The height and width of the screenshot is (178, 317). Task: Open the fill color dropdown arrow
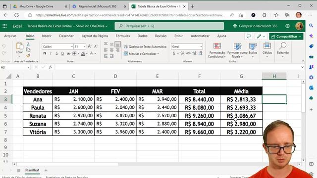coord(87,53)
